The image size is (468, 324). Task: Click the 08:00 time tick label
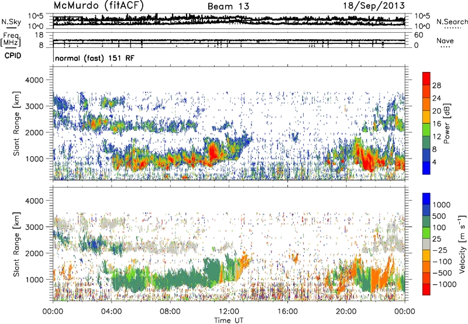click(170, 312)
